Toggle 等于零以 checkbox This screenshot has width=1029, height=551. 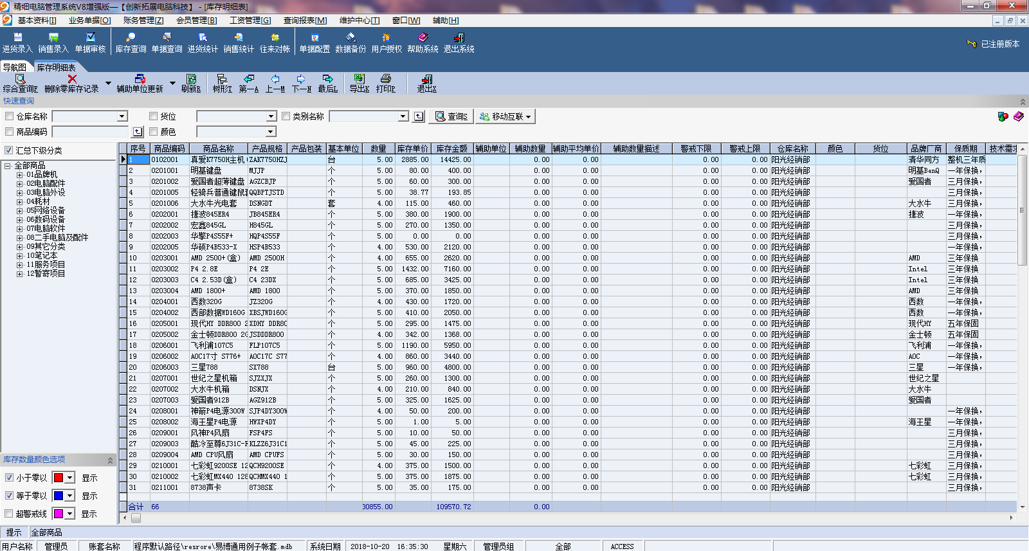(x=9, y=496)
